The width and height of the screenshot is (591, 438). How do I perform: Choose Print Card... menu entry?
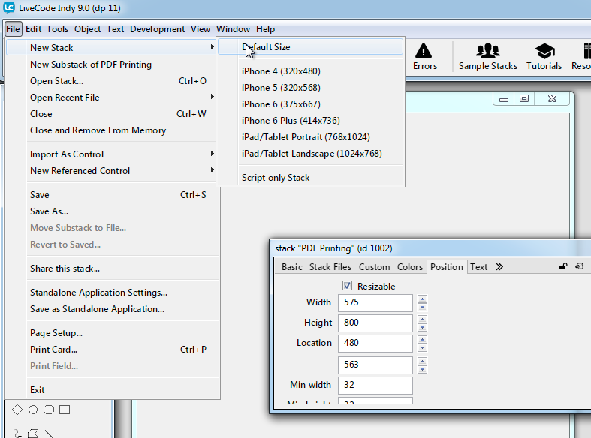tap(112, 349)
